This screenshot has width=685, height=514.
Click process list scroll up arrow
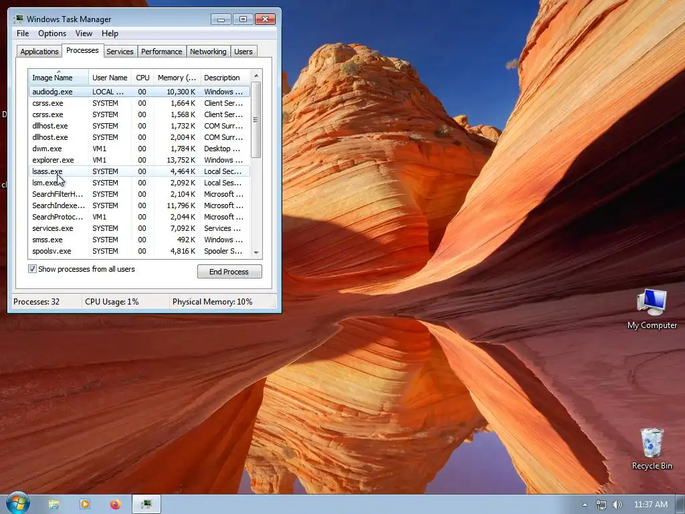click(256, 76)
